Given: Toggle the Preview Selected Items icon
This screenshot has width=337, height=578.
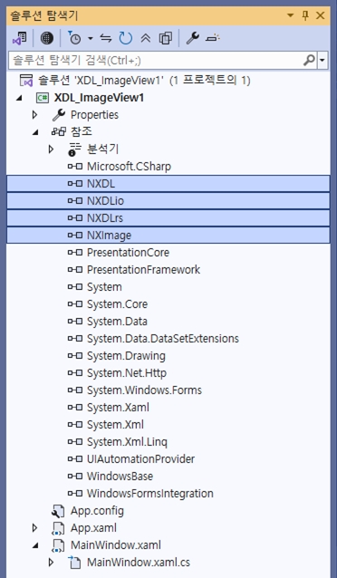Looking at the screenshot, I should [x=212, y=38].
